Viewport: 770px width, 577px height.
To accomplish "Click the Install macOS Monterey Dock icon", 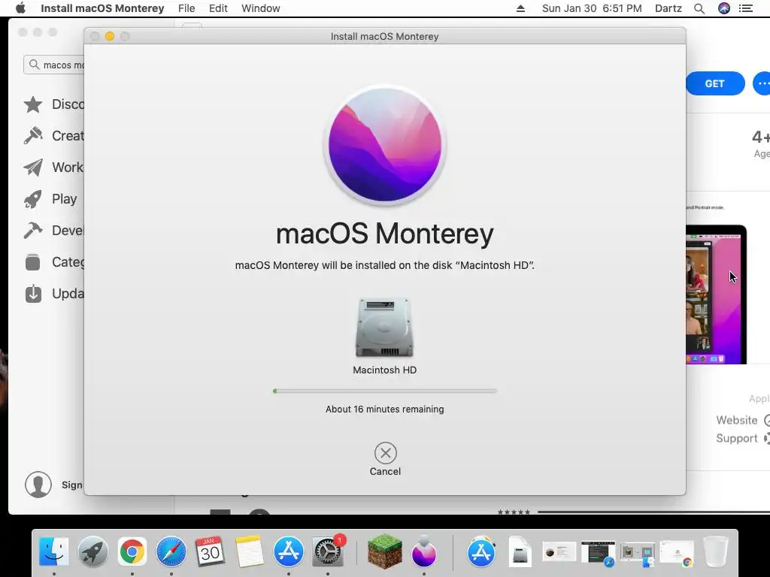I will (424, 551).
